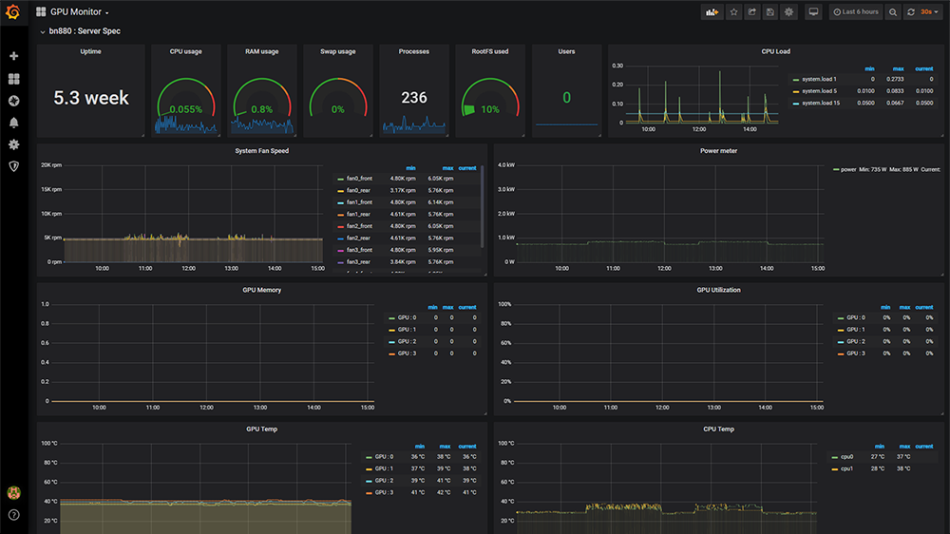This screenshot has height=534, width=950.
Task: Open the Last 6 hours time picker
Action: [x=855, y=12]
